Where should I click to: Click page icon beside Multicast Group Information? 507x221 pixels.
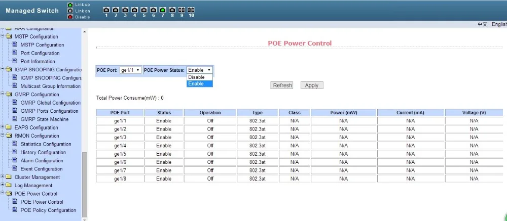(x=15, y=86)
